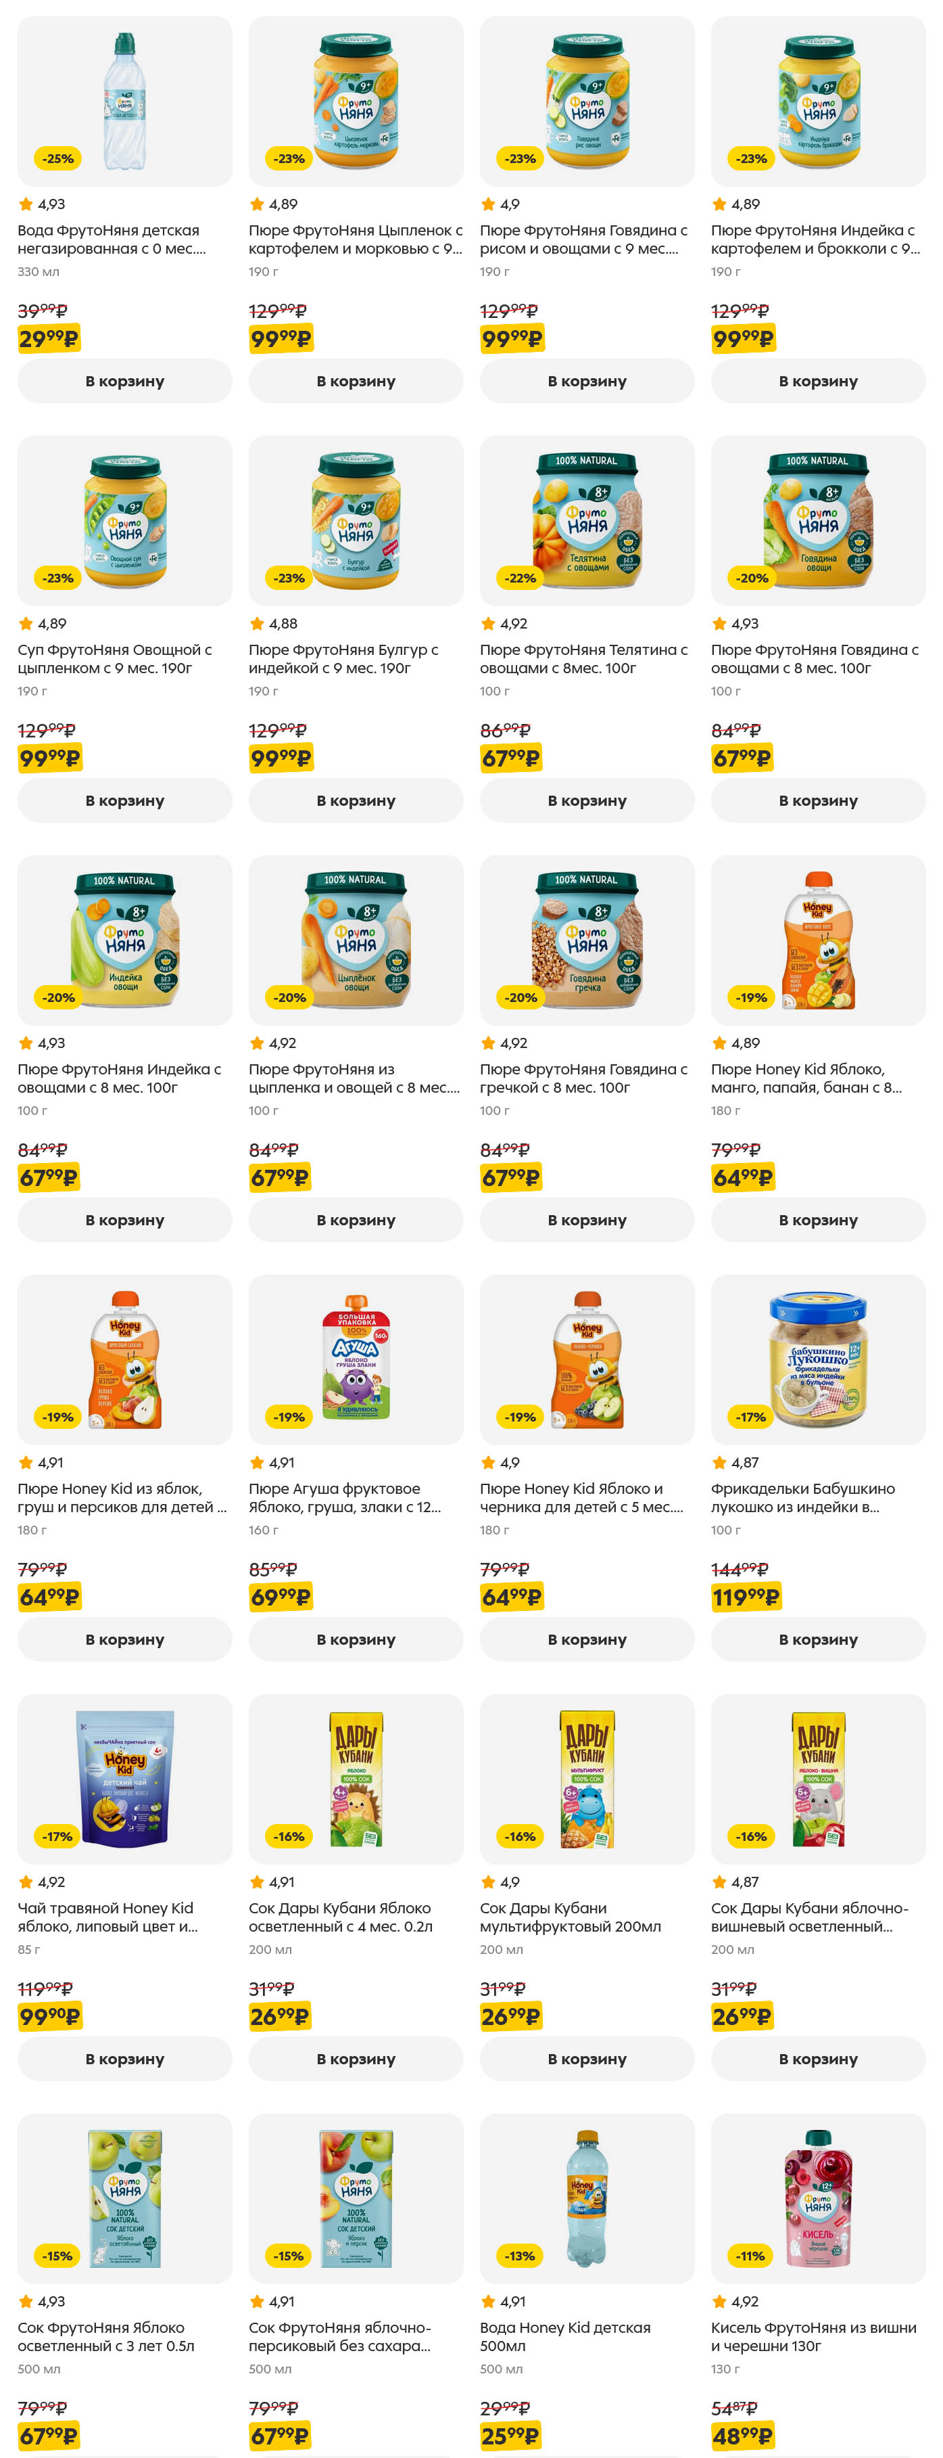The height and width of the screenshot is (2458, 943).
Task: Open the Дары Кубани яблочно-вишневый juice image
Action: click(x=818, y=1779)
